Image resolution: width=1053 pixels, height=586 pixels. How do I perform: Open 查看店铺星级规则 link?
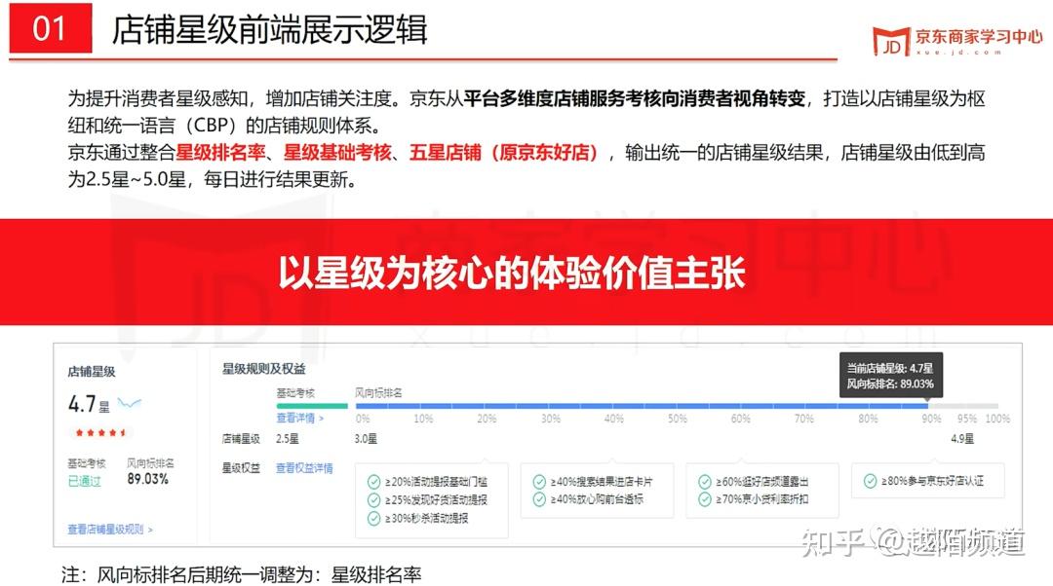coord(110,529)
